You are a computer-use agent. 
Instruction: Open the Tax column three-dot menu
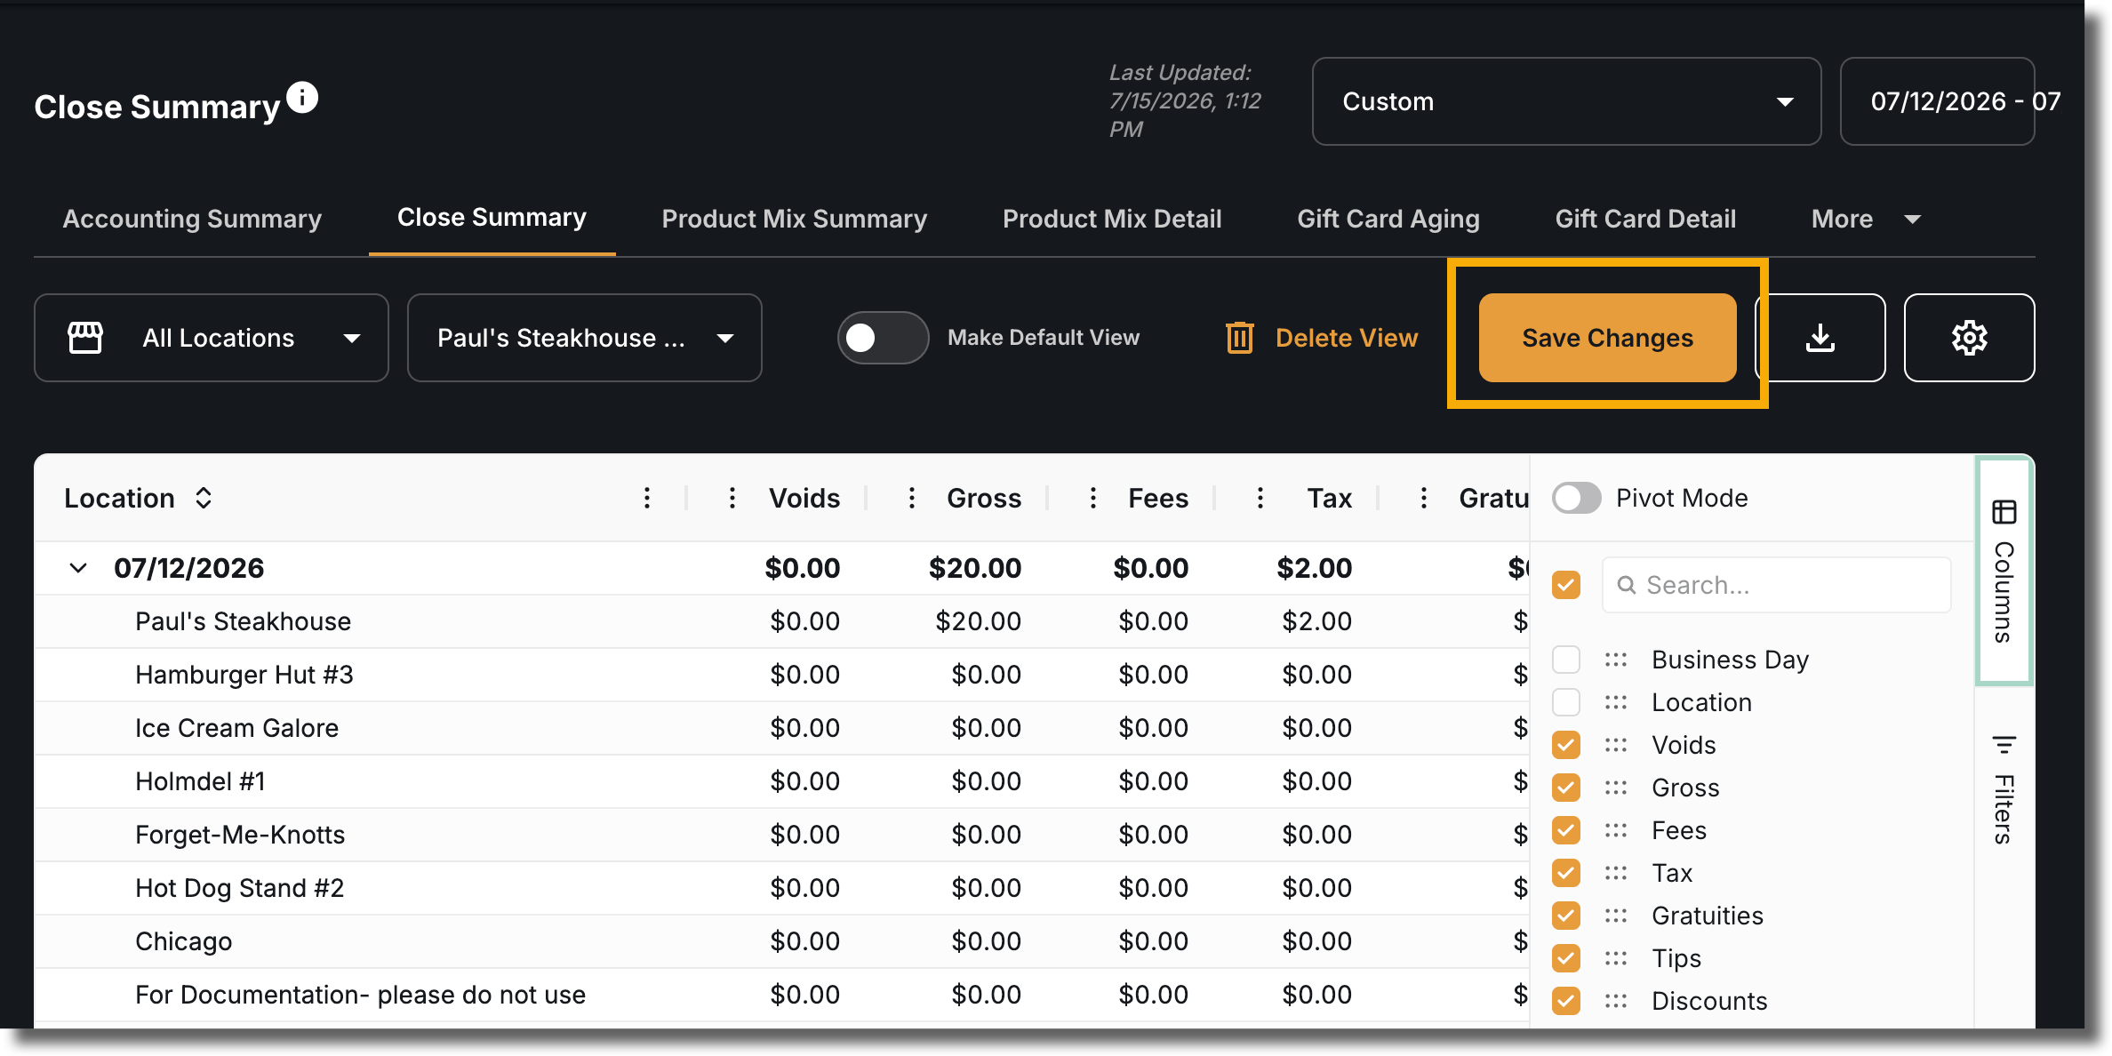tap(1260, 498)
